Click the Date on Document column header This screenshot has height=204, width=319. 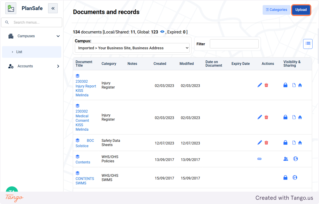(214, 64)
